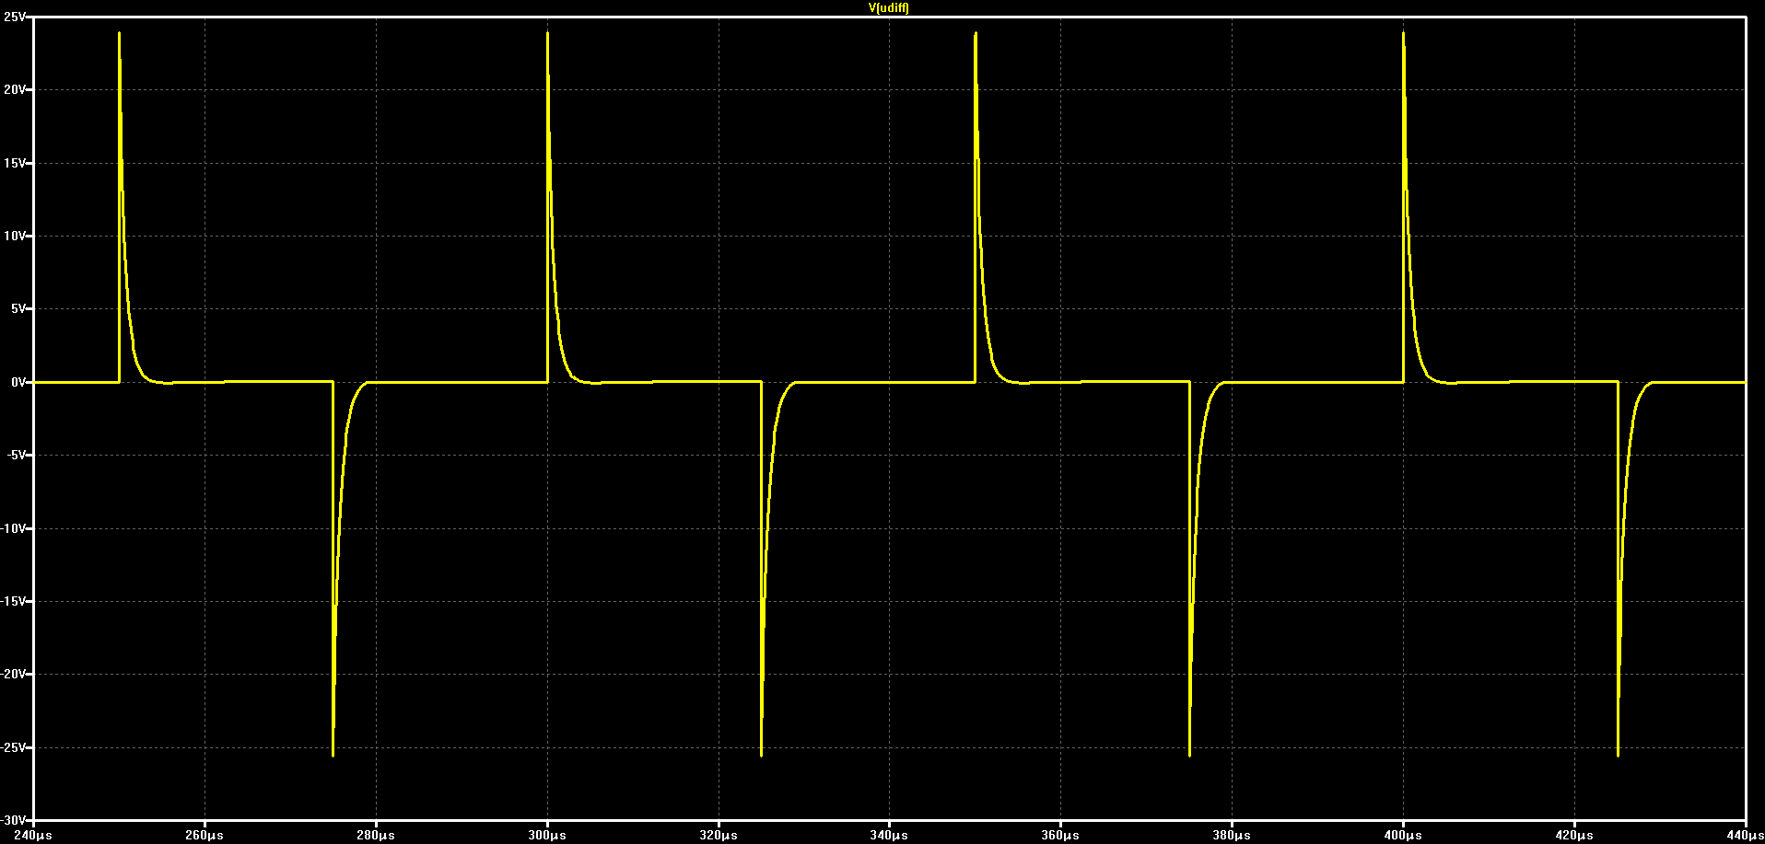Click the V(udiff) trace label
The image size is (1765, 844).
[888, 7]
